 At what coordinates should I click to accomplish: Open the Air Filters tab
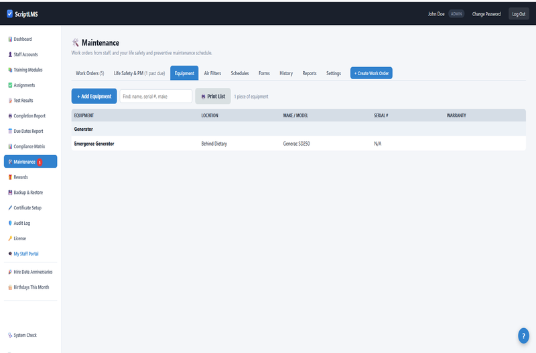[212, 73]
